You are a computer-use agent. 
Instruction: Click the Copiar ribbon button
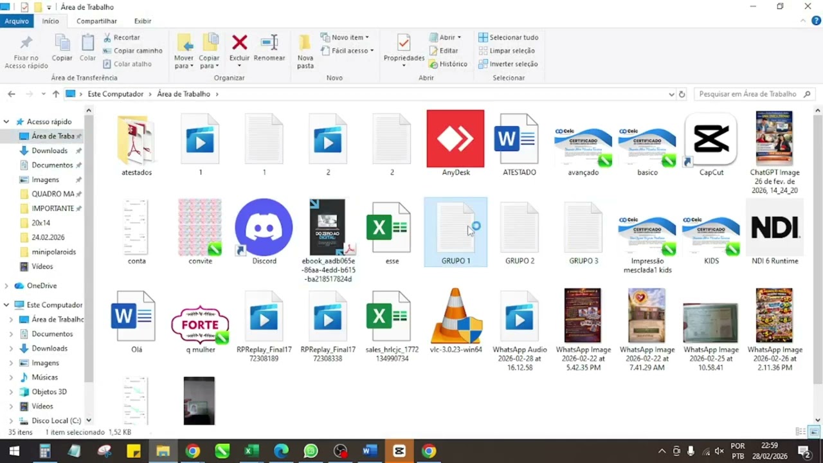62,49
